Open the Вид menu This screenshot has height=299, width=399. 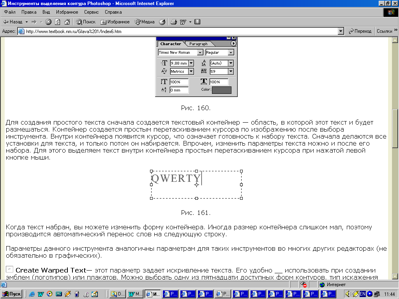tap(46, 12)
